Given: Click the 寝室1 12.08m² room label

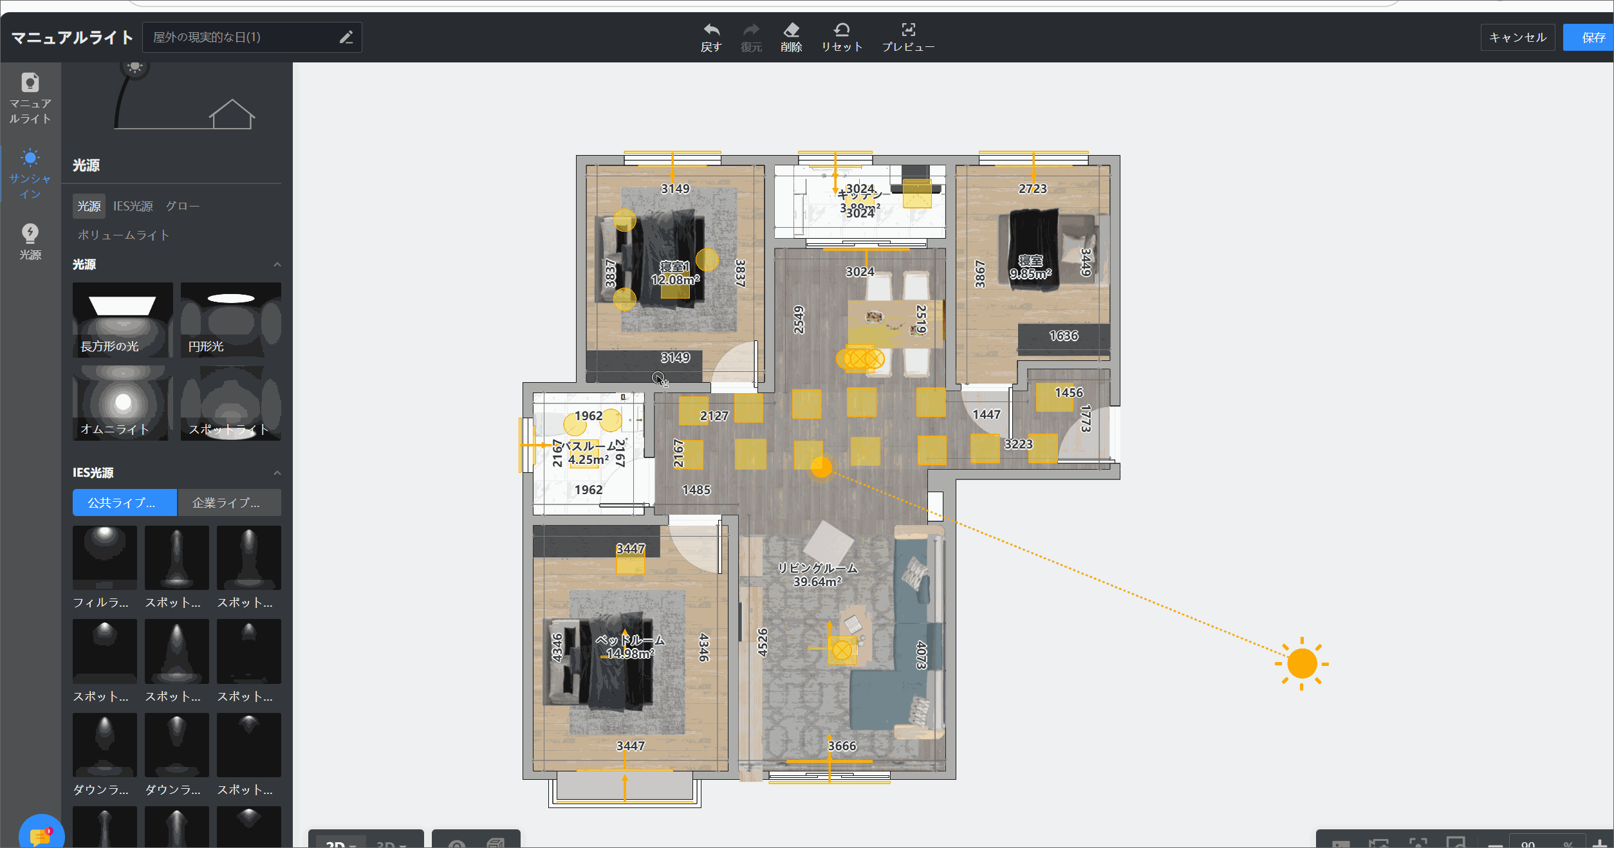Looking at the screenshot, I should coord(675,273).
